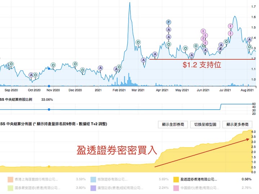Click the A marker at Feb 2021

[116, 69]
